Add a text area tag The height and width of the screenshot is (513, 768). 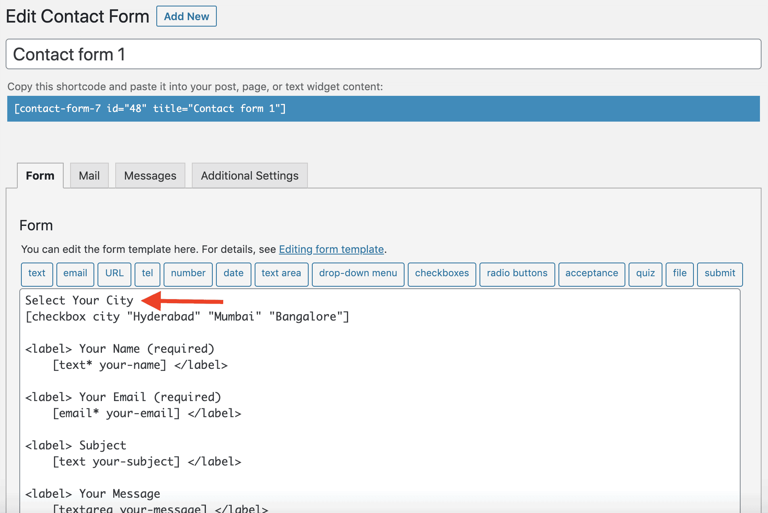(281, 273)
